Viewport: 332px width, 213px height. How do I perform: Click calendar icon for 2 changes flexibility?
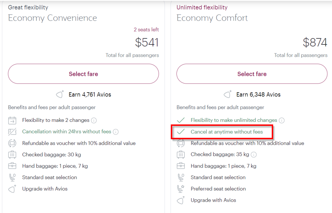[12, 120]
